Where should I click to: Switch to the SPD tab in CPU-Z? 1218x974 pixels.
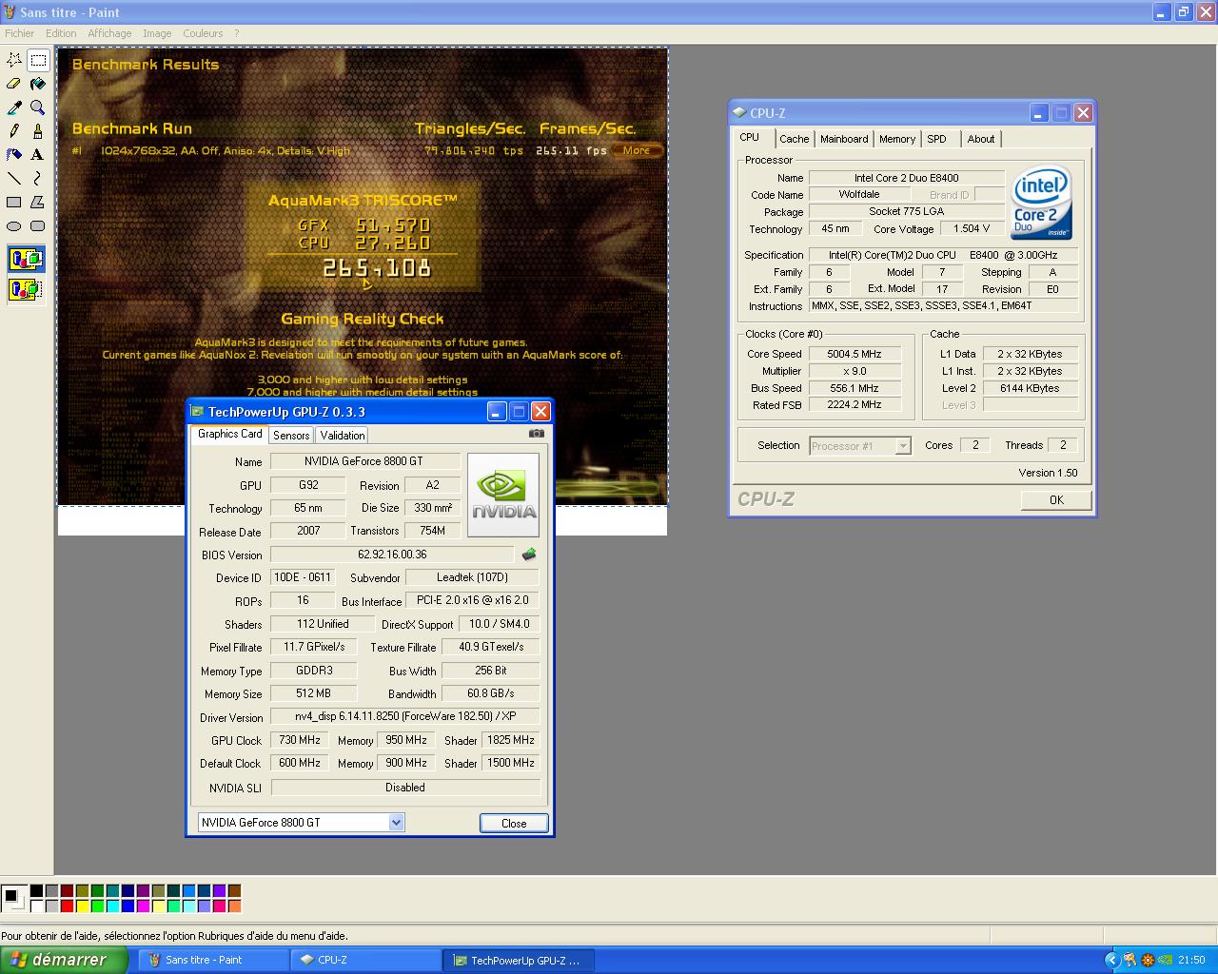pos(937,139)
